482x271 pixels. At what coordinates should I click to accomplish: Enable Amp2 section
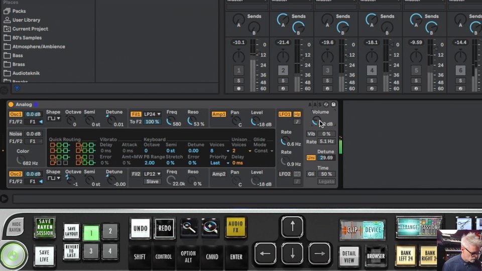click(x=218, y=174)
